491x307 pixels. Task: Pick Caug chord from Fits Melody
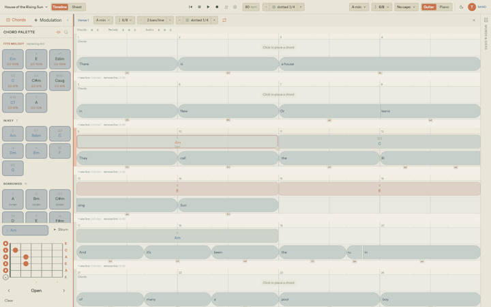[60, 81]
